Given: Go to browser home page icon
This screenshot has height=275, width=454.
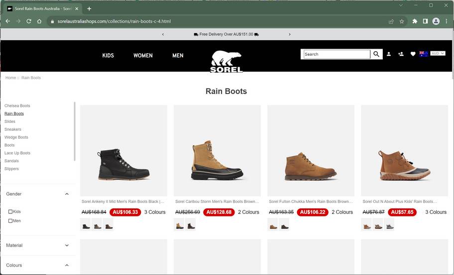Looking at the screenshot, I should [x=39, y=21].
